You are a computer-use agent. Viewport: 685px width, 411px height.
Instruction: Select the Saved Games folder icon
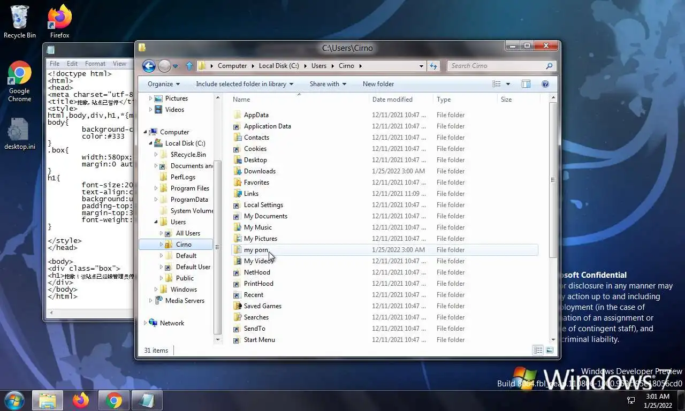click(238, 306)
